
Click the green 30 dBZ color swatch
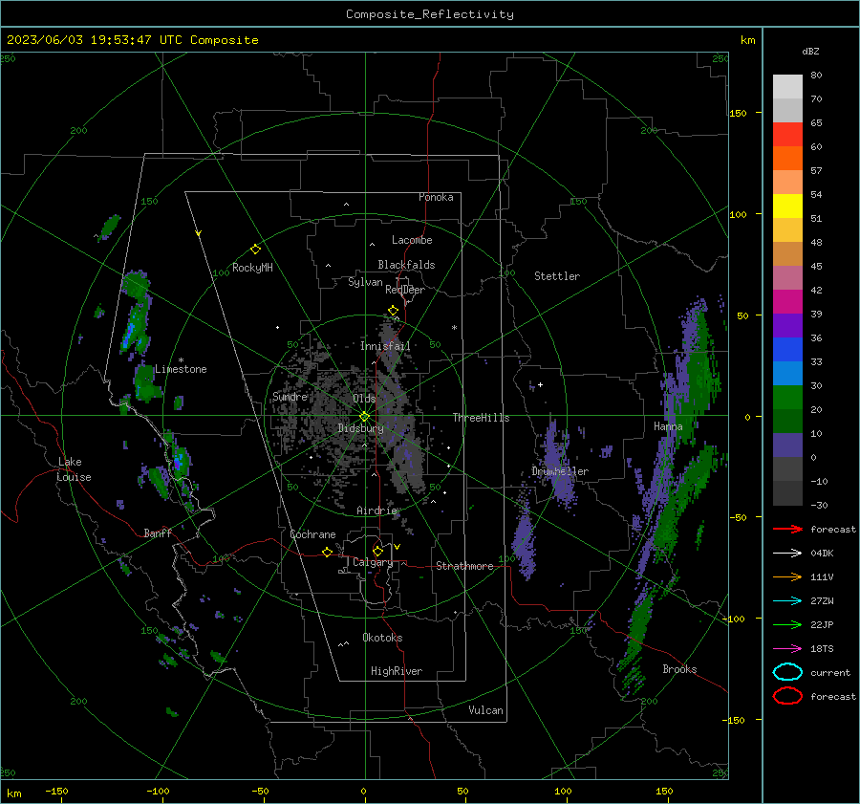pos(787,397)
